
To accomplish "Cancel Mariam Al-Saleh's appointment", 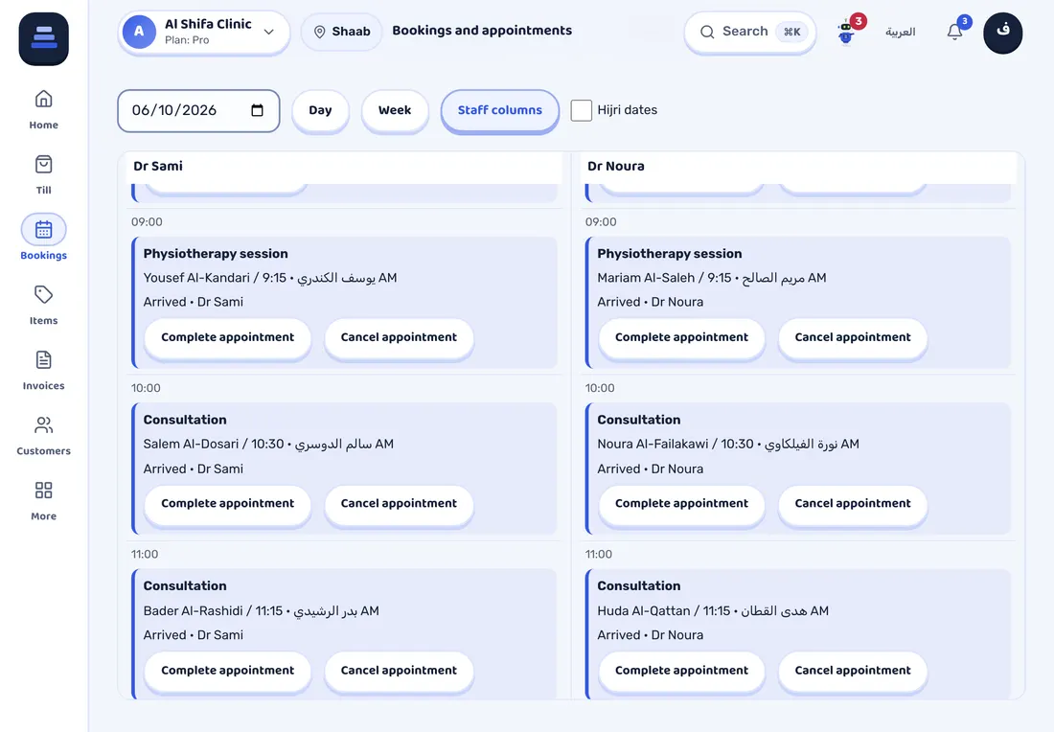I will point(853,337).
